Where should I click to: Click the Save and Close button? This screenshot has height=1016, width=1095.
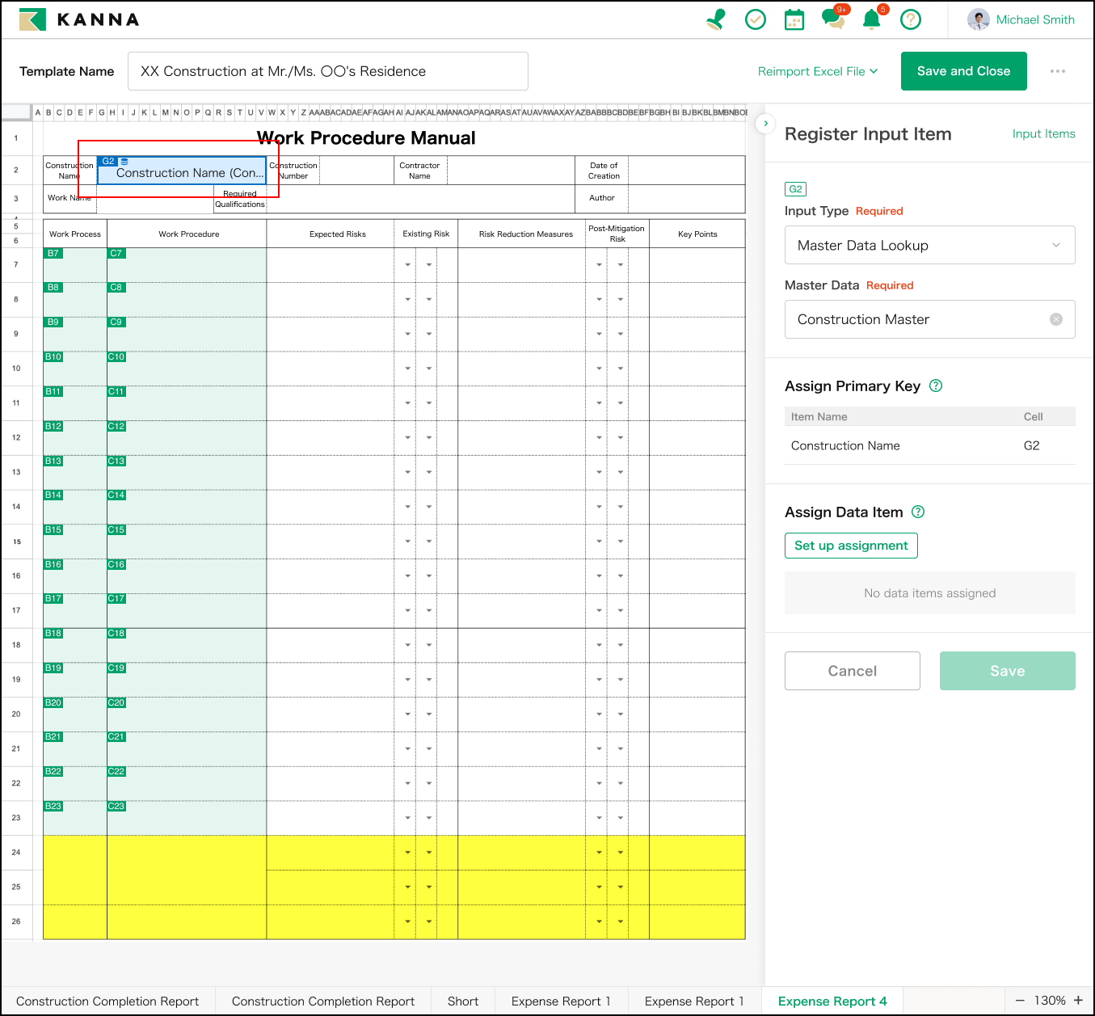click(963, 71)
